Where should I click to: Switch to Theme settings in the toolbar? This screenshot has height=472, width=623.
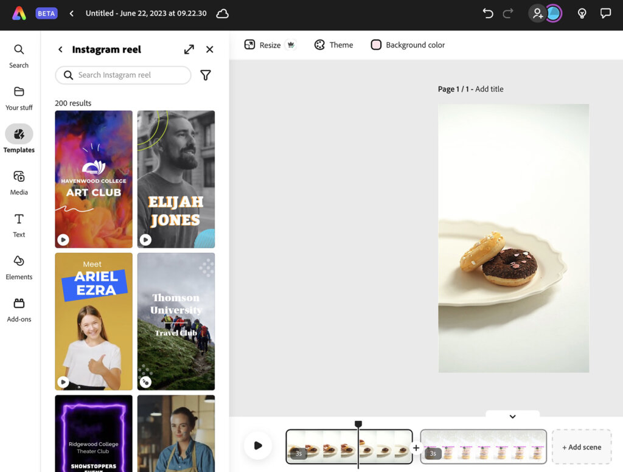pyautogui.click(x=333, y=44)
